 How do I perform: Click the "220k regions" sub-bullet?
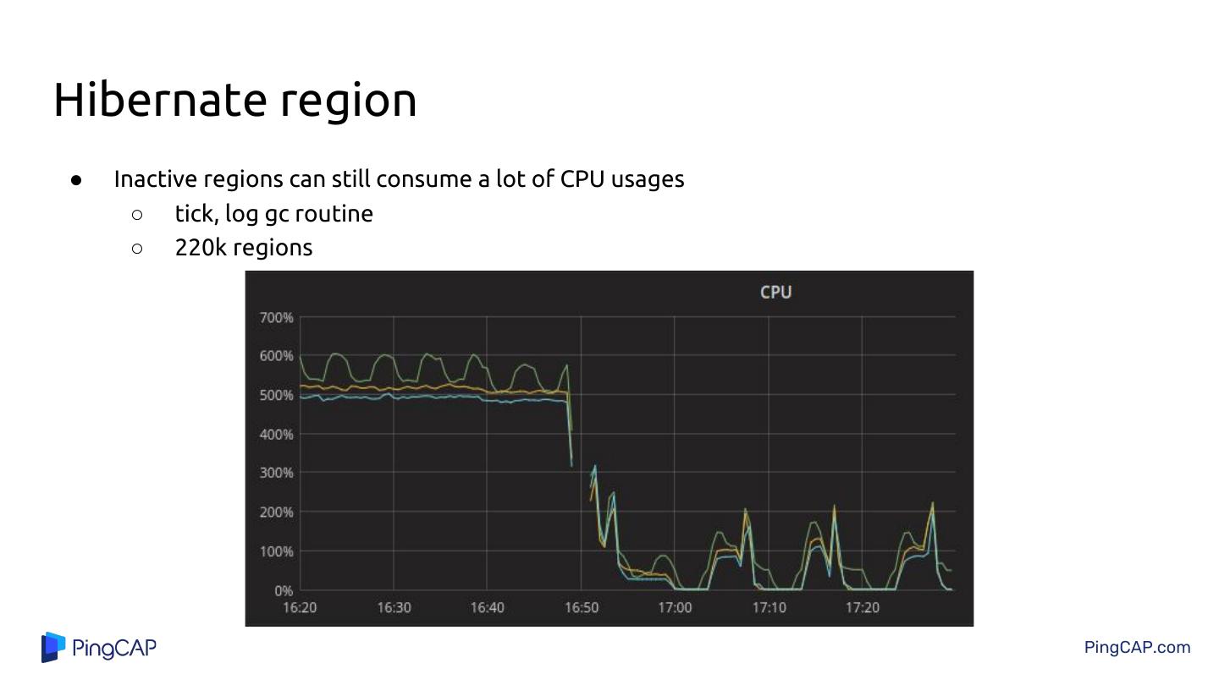(x=244, y=248)
